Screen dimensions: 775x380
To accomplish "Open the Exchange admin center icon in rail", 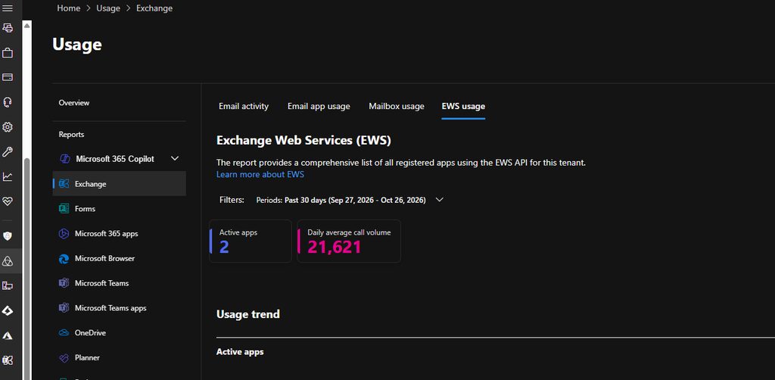I will [x=8, y=360].
